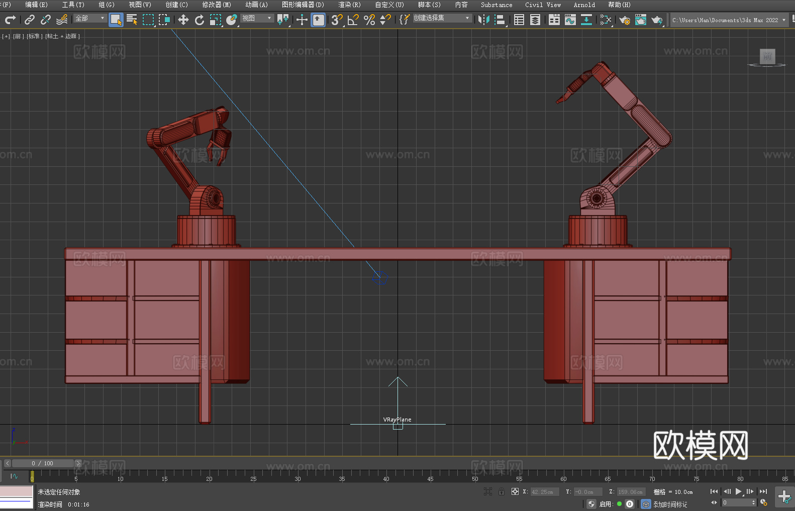Open Render Setup teapot with gear
Image resolution: width=795 pixels, height=511 pixels.
[624, 20]
